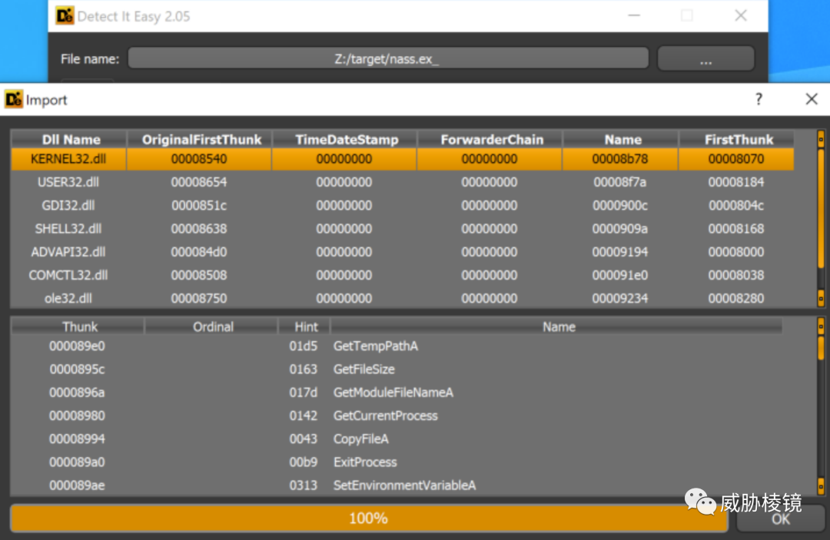This screenshot has height=540, width=830.
Task: Click the thunk value 000089e0
Action: click(x=78, y=346)
